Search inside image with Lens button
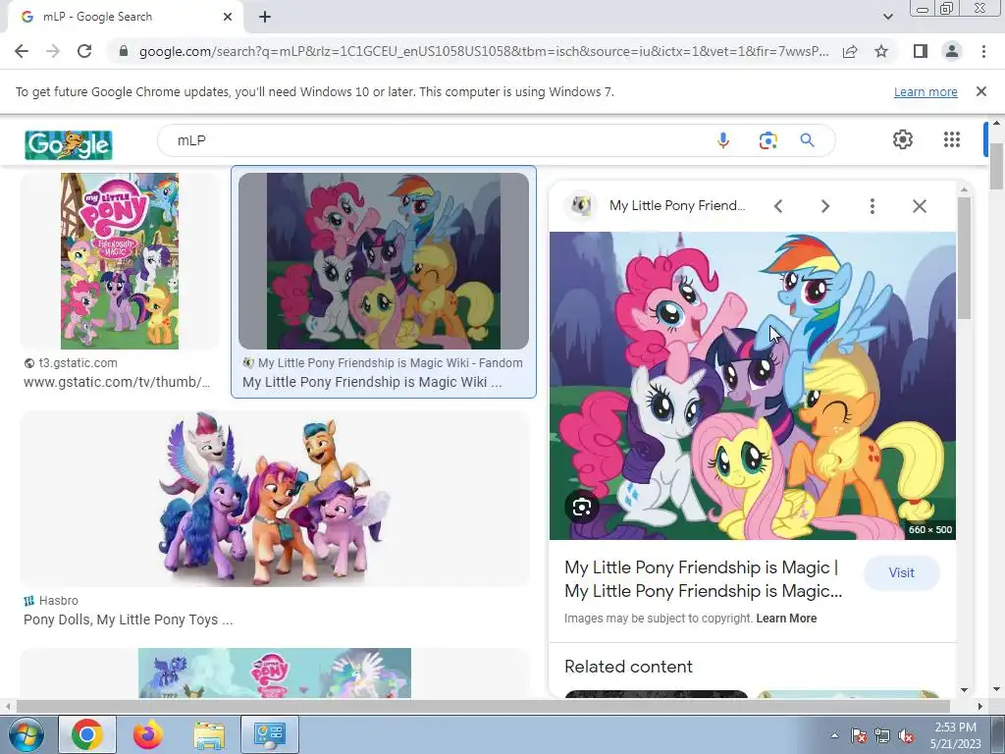 click(582, 508)
